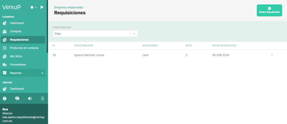Open Compras in the sidebar

tap(16, 31)
